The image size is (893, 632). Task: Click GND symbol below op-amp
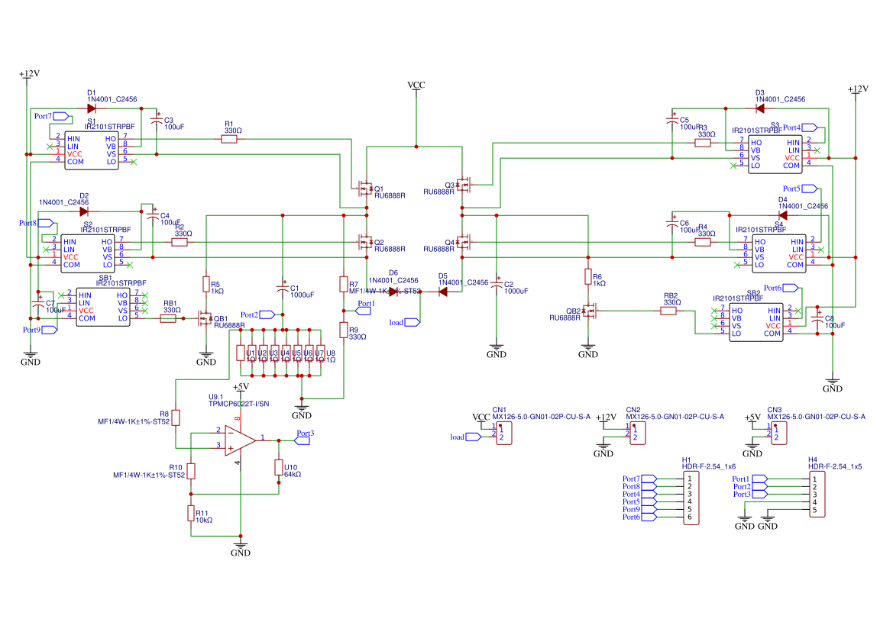[241, 549]
